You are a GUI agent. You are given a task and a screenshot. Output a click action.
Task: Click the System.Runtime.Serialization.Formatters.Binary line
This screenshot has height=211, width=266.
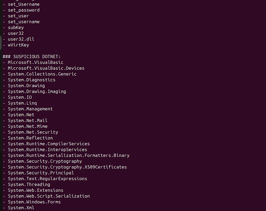pos(69,156)
